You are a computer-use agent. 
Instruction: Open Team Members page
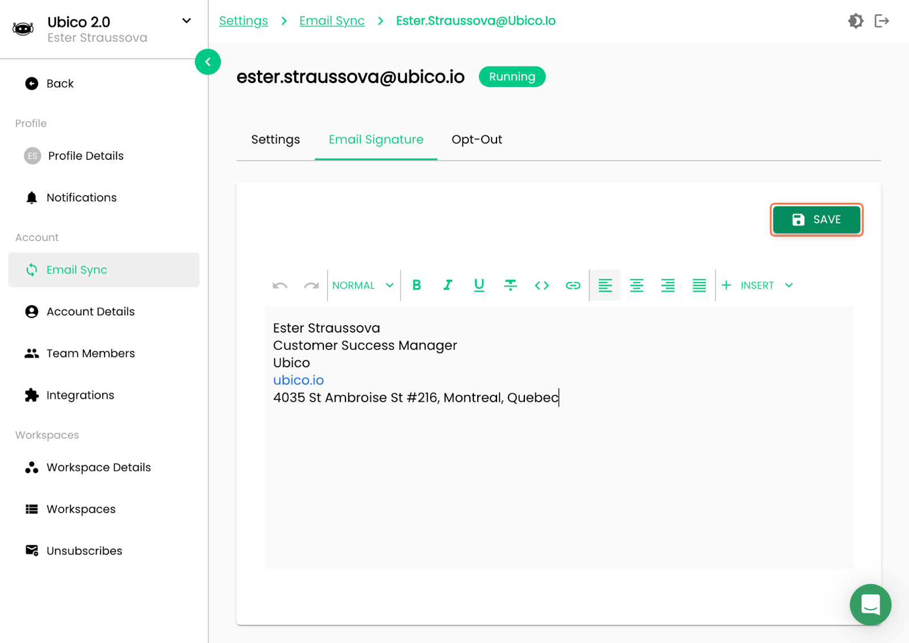click(104, 354)
